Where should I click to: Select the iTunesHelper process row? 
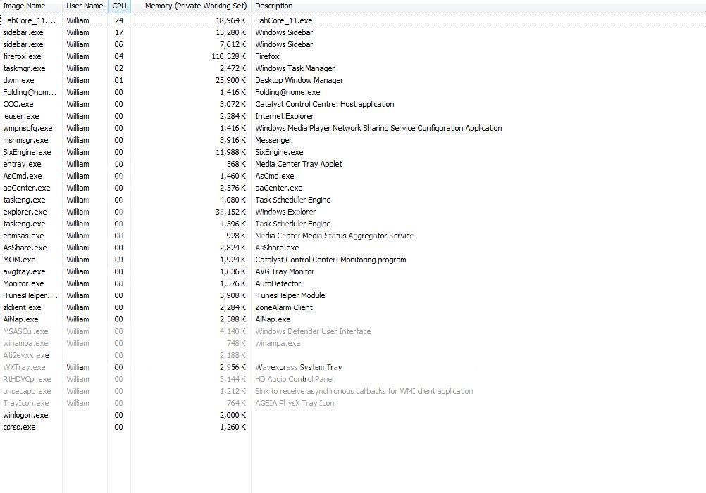pos(30,295)
